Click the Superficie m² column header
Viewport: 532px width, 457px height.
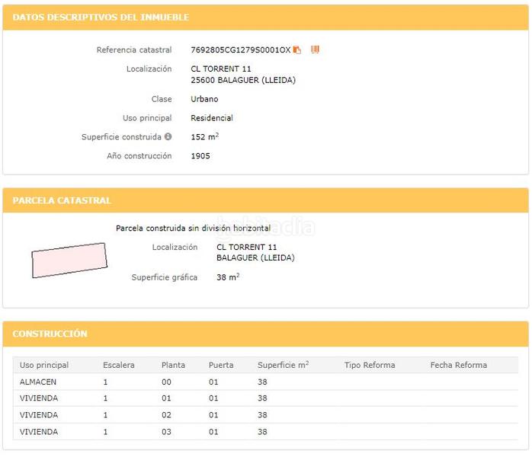pyautogui.click(x=283, y=365)
